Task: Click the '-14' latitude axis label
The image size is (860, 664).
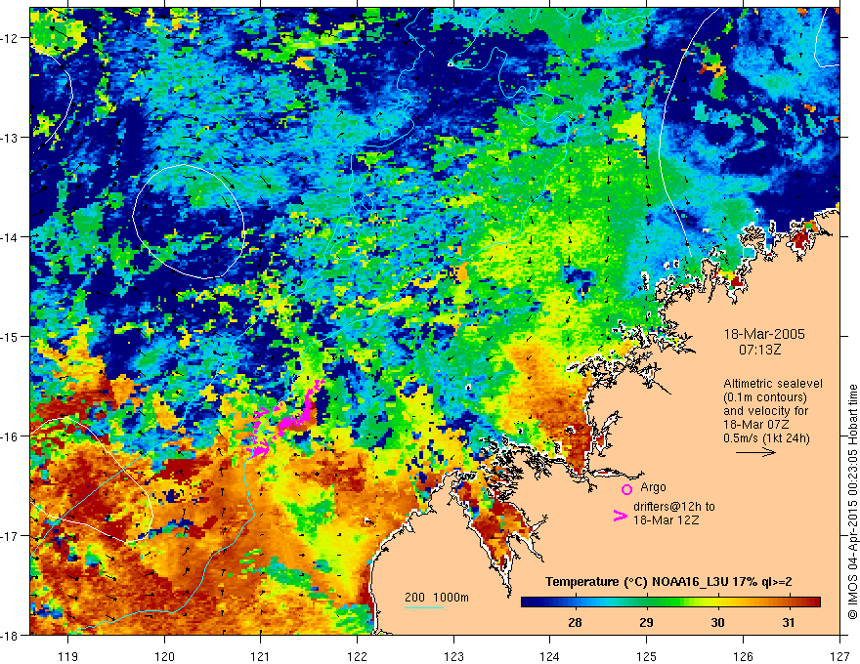Action: (x=11, y=237)
